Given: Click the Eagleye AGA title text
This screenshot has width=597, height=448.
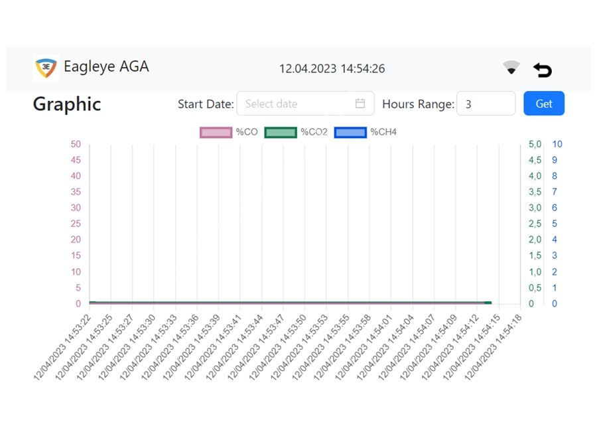Looking at the screenshot, I should [106, 67].
